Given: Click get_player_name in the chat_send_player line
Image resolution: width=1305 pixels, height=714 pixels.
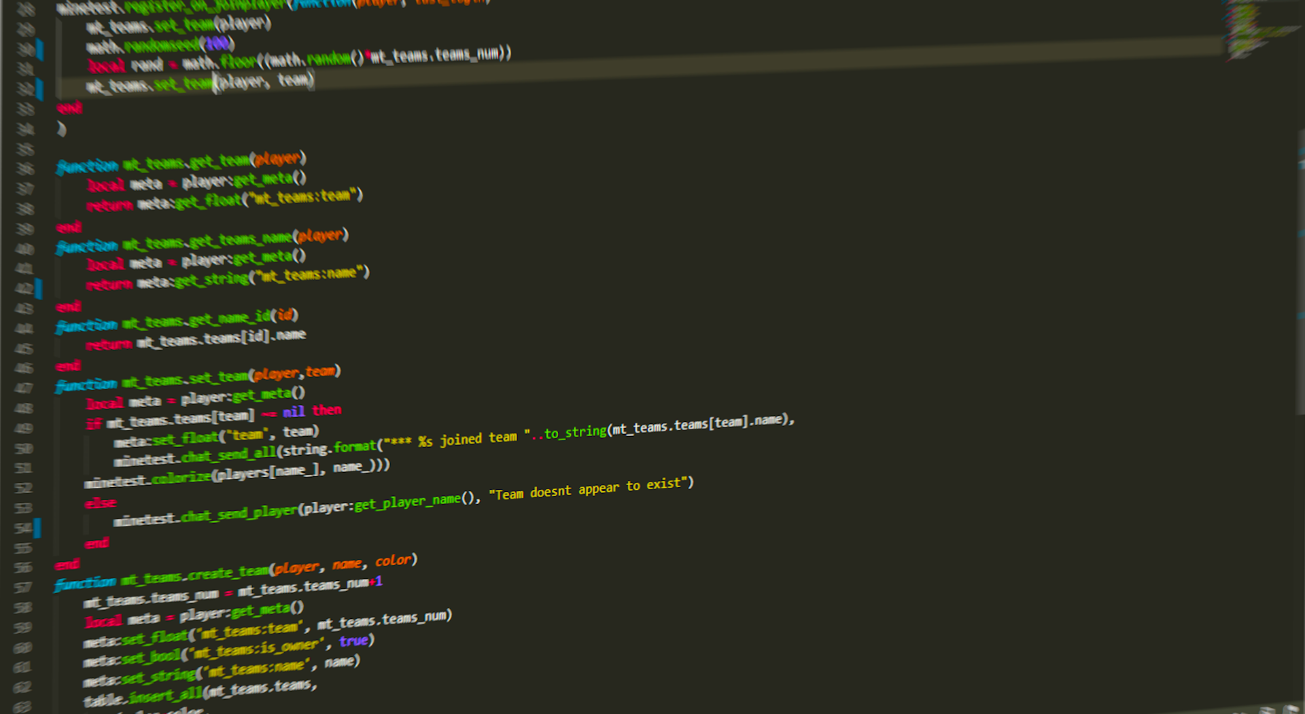Looking at the screenshot, I should click(406, 503).
